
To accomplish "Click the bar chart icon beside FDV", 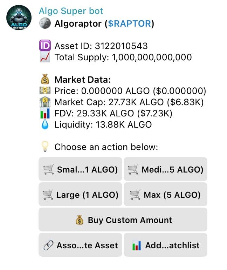I will click(44, 113).
